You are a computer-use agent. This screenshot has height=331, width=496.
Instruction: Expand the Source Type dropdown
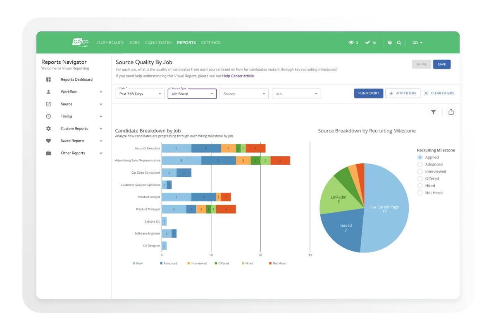tap(192, 94)
